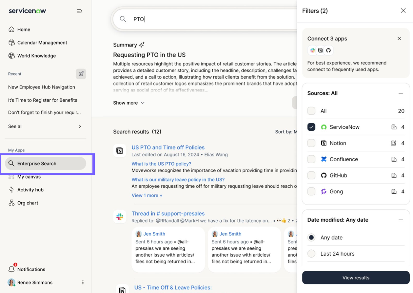413x293 pixels.
Task: Select Enterprise Search app
Action: [46, 164]
